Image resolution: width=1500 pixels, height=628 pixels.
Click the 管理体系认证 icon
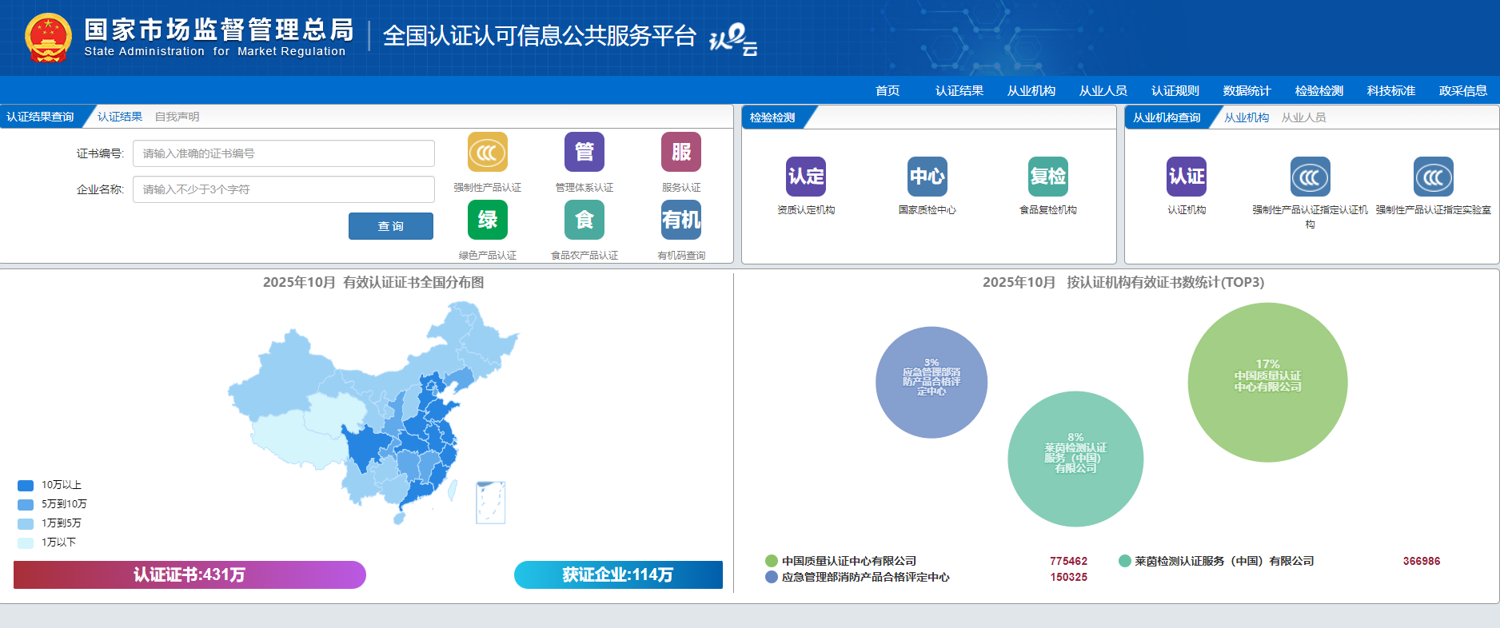[584, 152]
